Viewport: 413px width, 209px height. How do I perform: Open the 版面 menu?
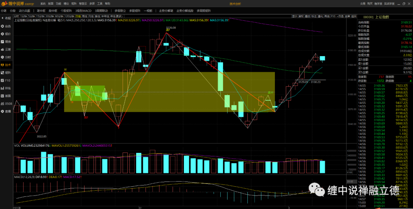pos(51,4)
